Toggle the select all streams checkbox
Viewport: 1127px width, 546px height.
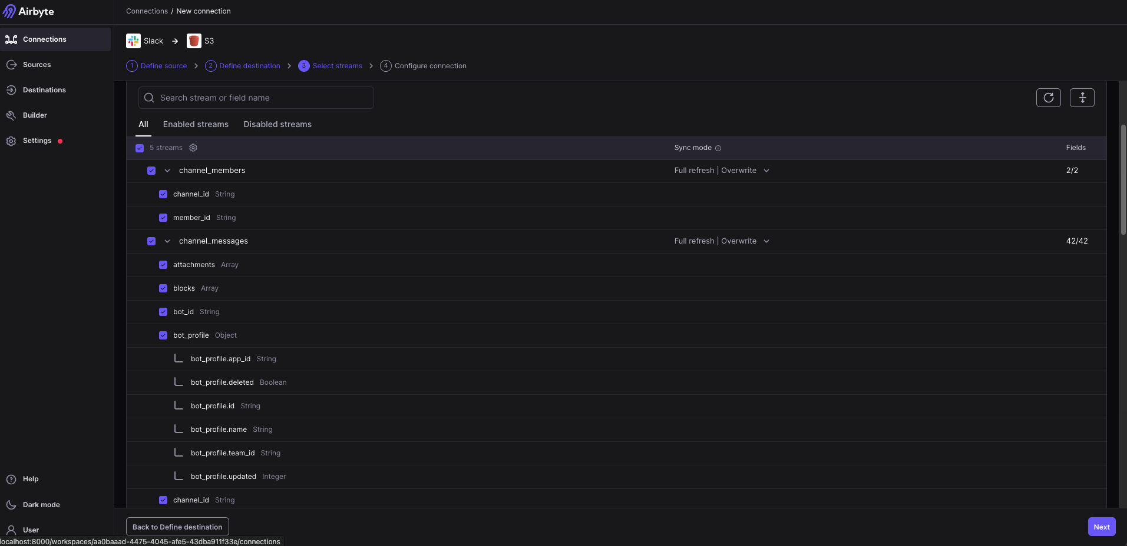[140, 148]
